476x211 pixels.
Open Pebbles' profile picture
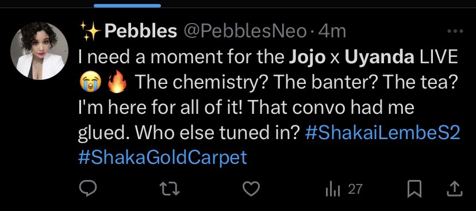39,51
